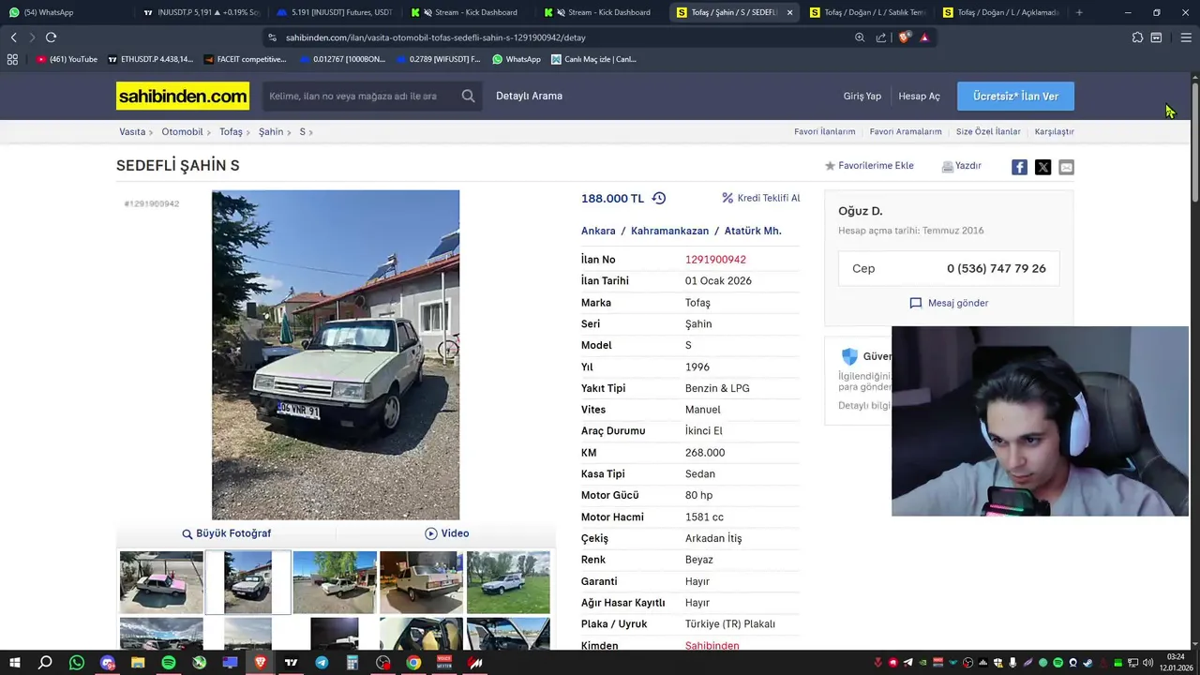Click browser back arrow
Viewport: 1200px width, 675px height.
(x=13, y=37)
